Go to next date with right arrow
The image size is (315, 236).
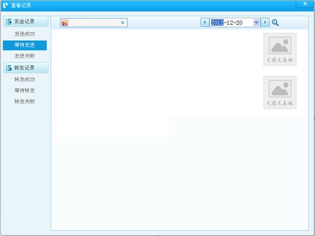265,22
